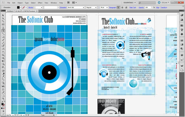
Task: Select the Artboard tool
Action: click(x=3, y=90)
